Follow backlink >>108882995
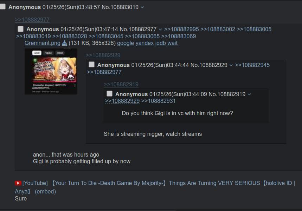302x211 pixels. click(181, 29)
